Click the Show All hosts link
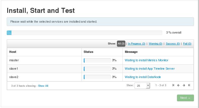 (43, 86)
